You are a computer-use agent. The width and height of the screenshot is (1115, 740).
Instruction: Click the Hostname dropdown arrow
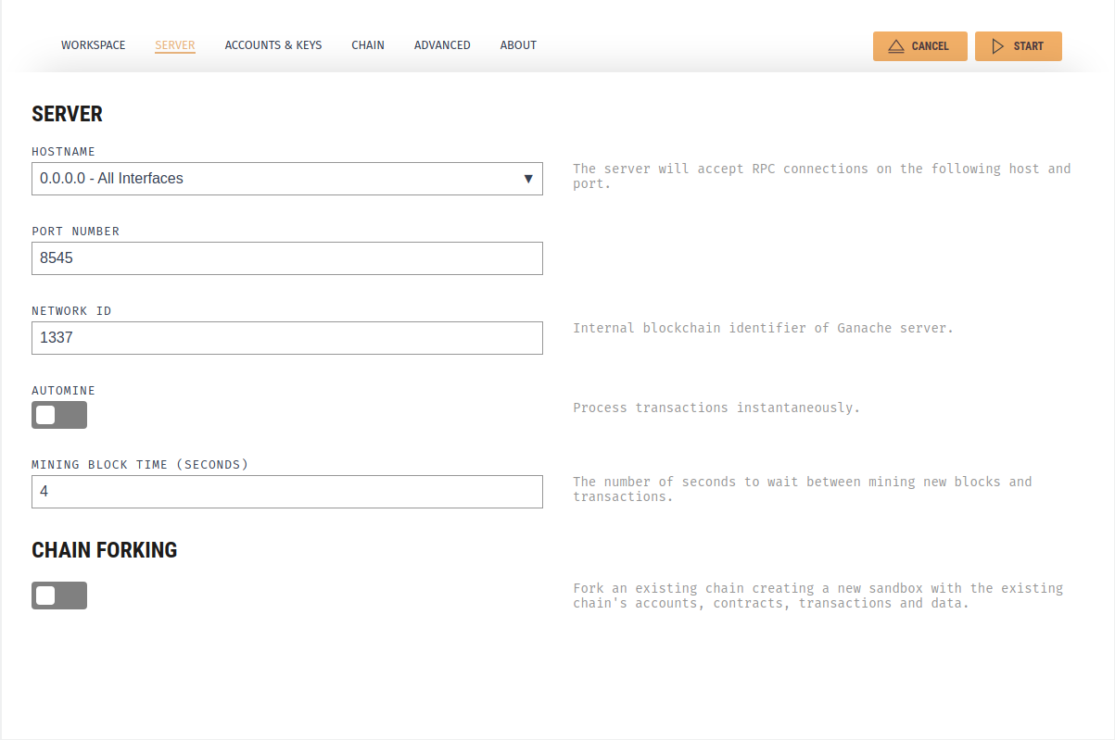pyautogui.click(x=528, y=179)
